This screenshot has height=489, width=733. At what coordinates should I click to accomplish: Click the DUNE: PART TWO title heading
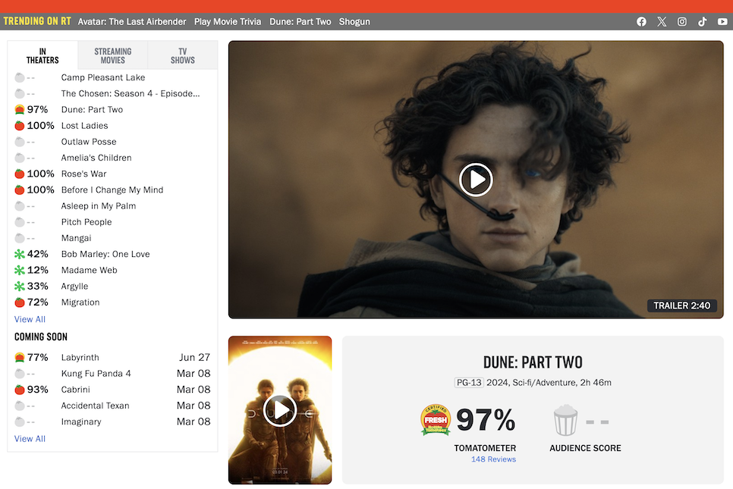533,362
